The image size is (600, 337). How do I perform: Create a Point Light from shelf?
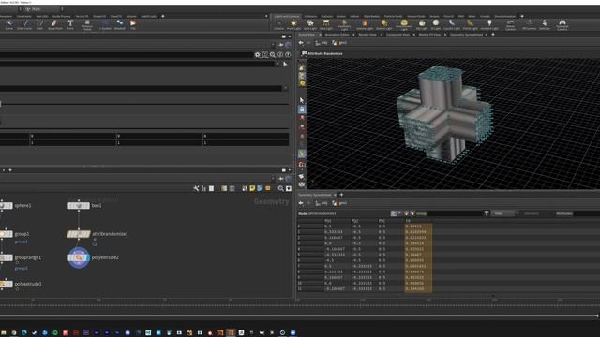coord(293,25)
